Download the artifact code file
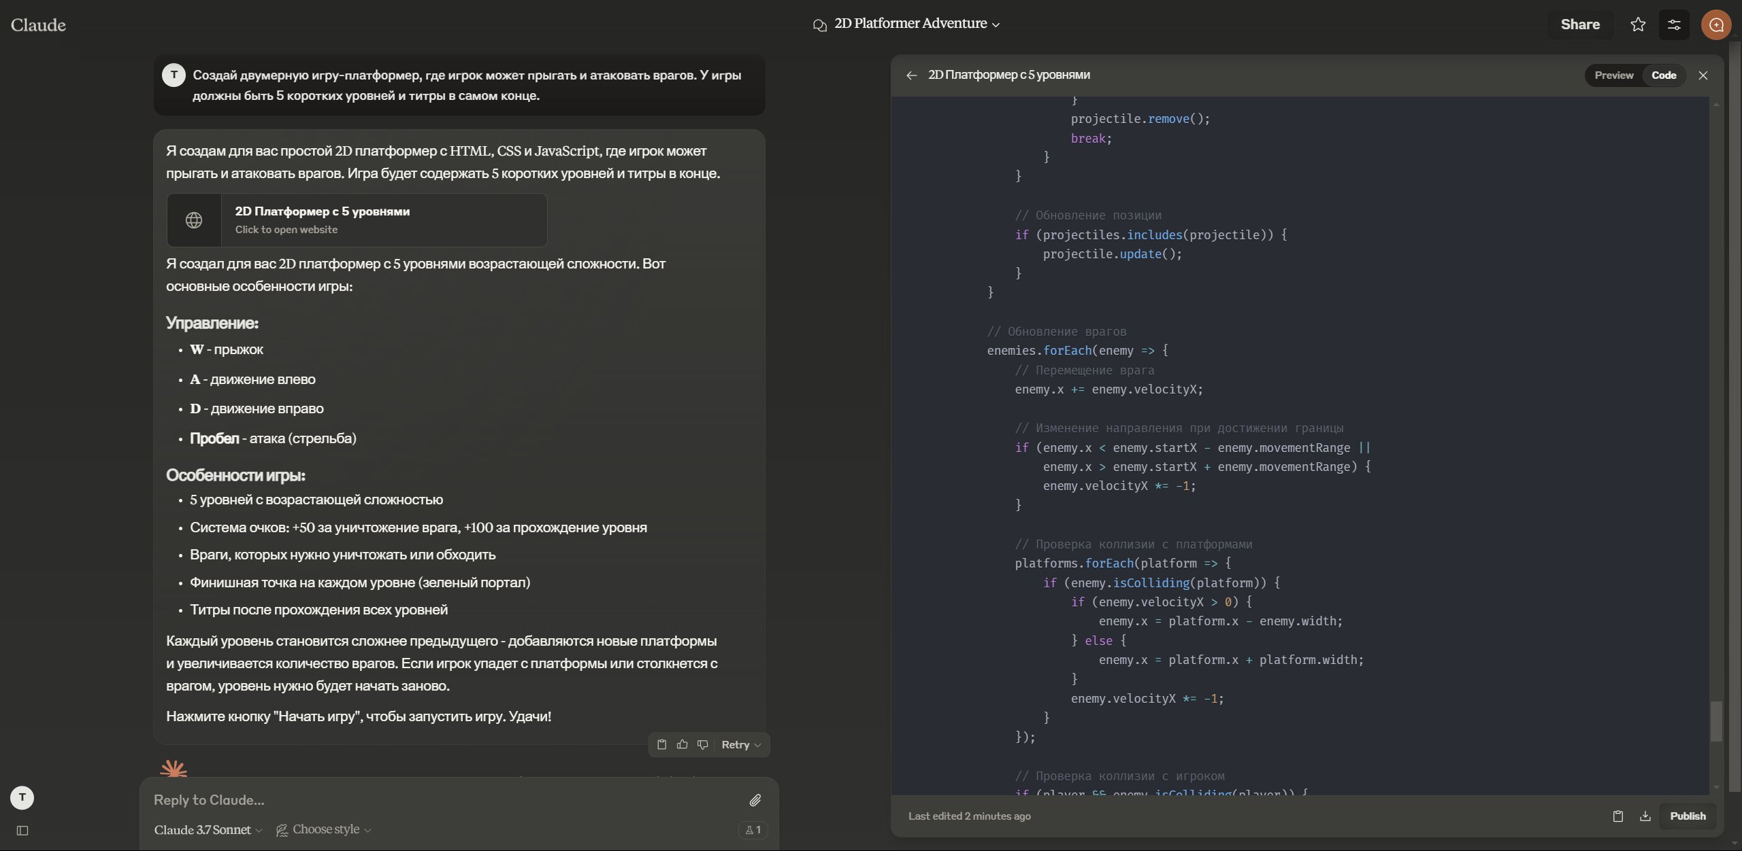This screenshot has height=851, width=1742. (x=1645, y=816)
